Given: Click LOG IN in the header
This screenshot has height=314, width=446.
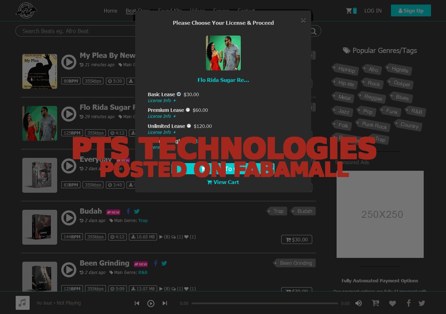Looking at the screenshot, I should (373, 11).
